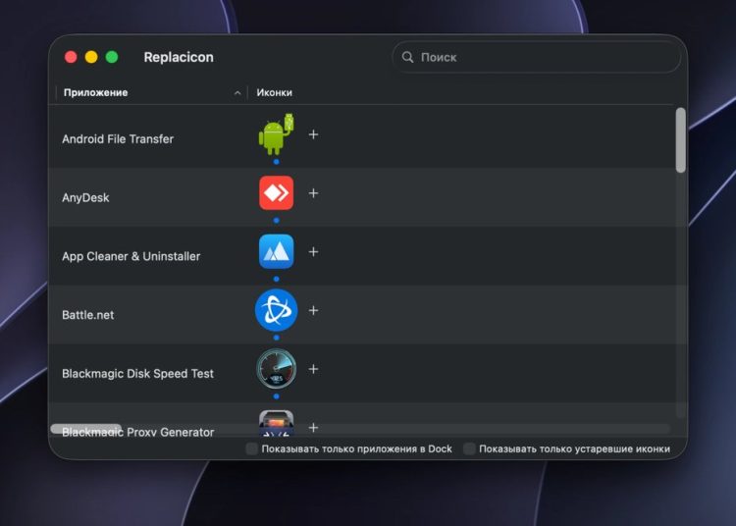This screenshot has height=526, width=736.
Task: Select the 'Blackmagic Disk Speed Test' row name
Action: point(137,374)
